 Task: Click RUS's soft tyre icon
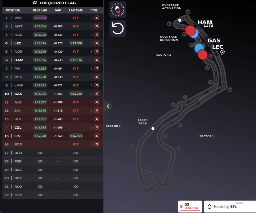(97, 77)
